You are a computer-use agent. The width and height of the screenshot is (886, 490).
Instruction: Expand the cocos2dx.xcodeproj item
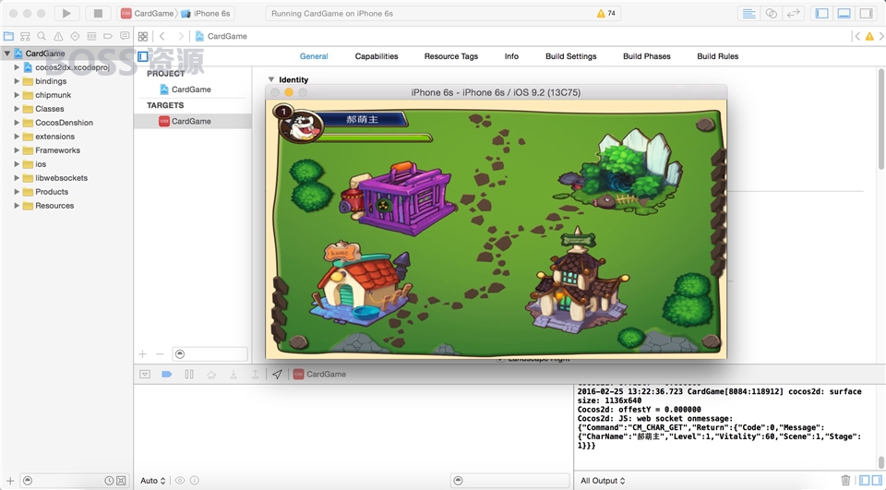[x=17, y=67]
